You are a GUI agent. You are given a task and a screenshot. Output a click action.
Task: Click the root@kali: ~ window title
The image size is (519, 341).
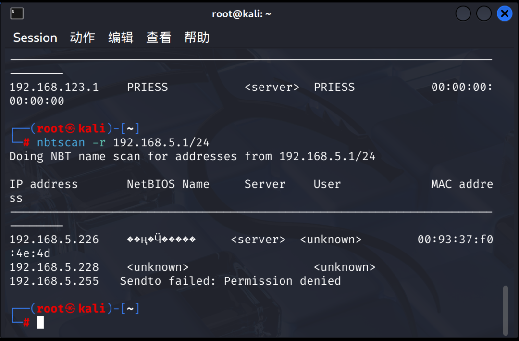pos(242,14)
